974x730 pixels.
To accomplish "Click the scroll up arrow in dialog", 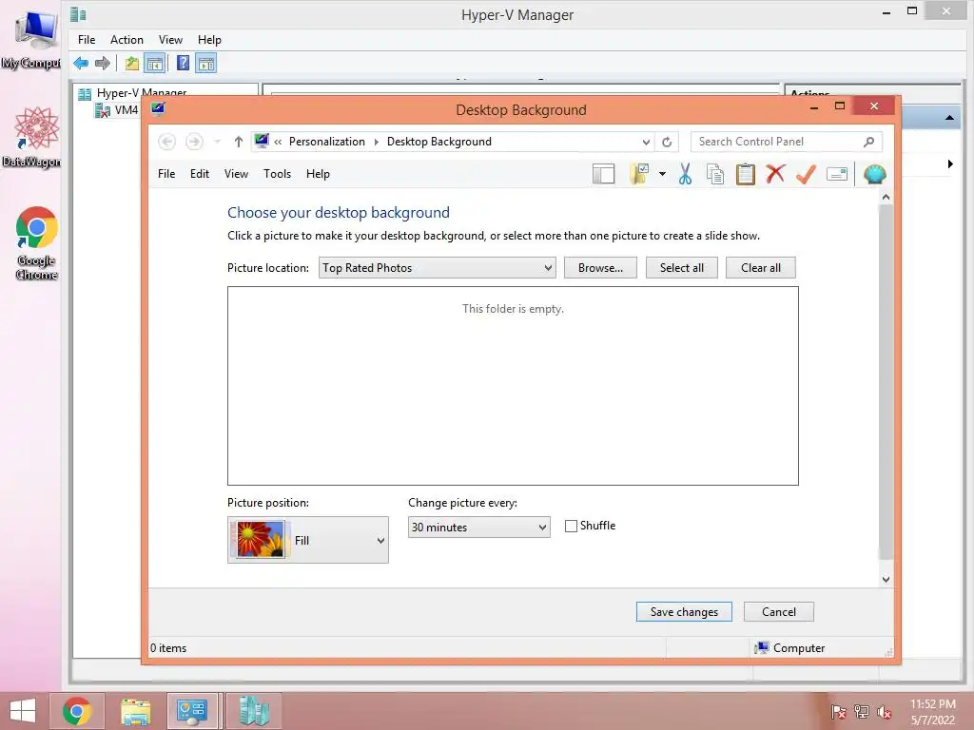I will [x=886, y=197].
